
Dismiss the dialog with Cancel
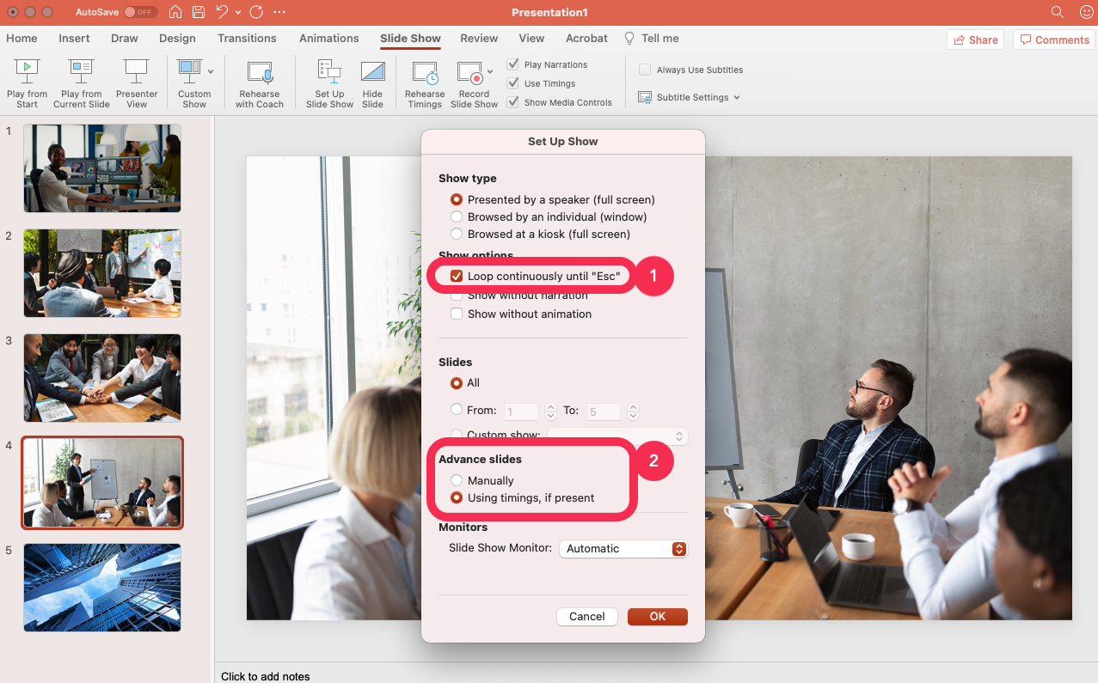click(x=586, y=616)
